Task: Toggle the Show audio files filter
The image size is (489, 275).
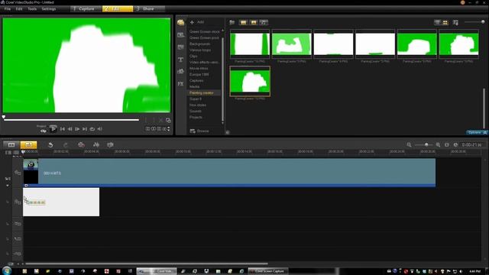Action: [264, 22]
